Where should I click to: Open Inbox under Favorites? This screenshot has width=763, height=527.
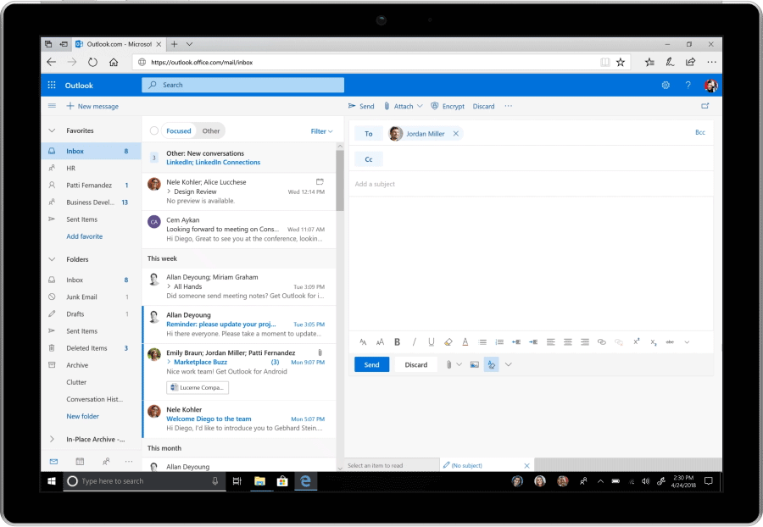[91, 151]
